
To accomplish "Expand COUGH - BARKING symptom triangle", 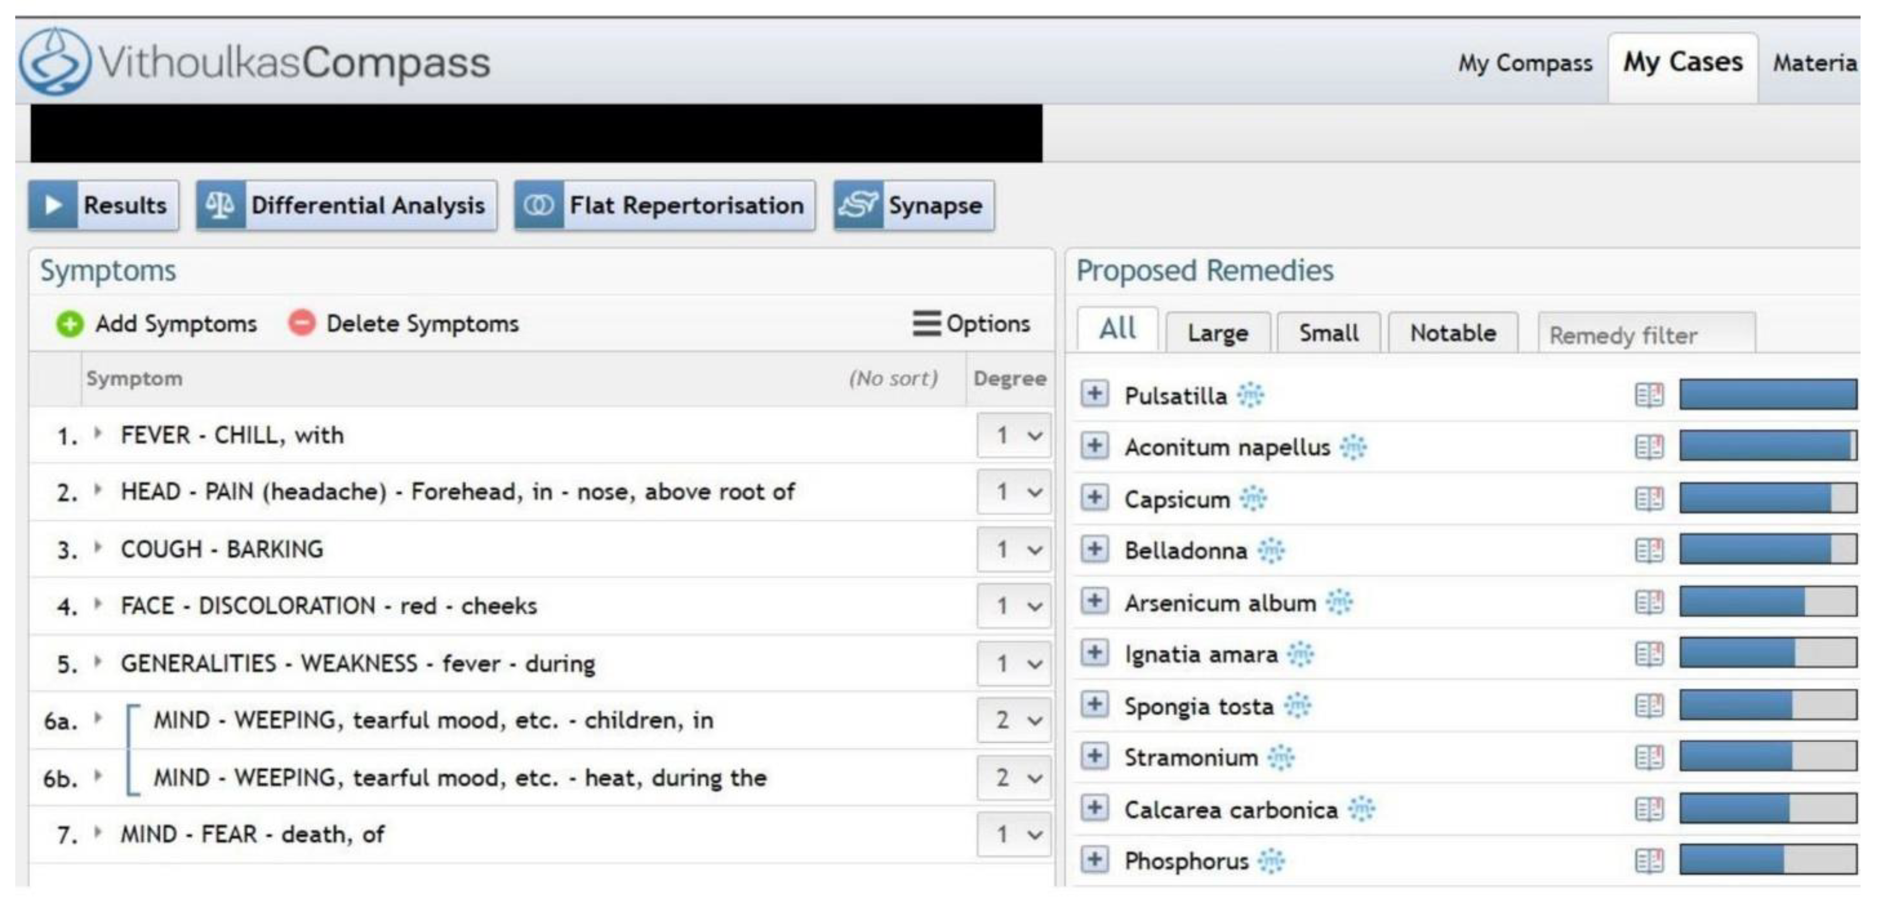I will pos(99,548).
